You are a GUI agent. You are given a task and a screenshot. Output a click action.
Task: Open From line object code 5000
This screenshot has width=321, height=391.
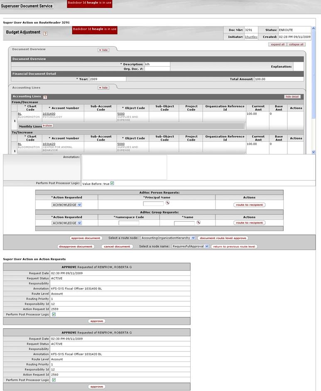coord(121,114)
